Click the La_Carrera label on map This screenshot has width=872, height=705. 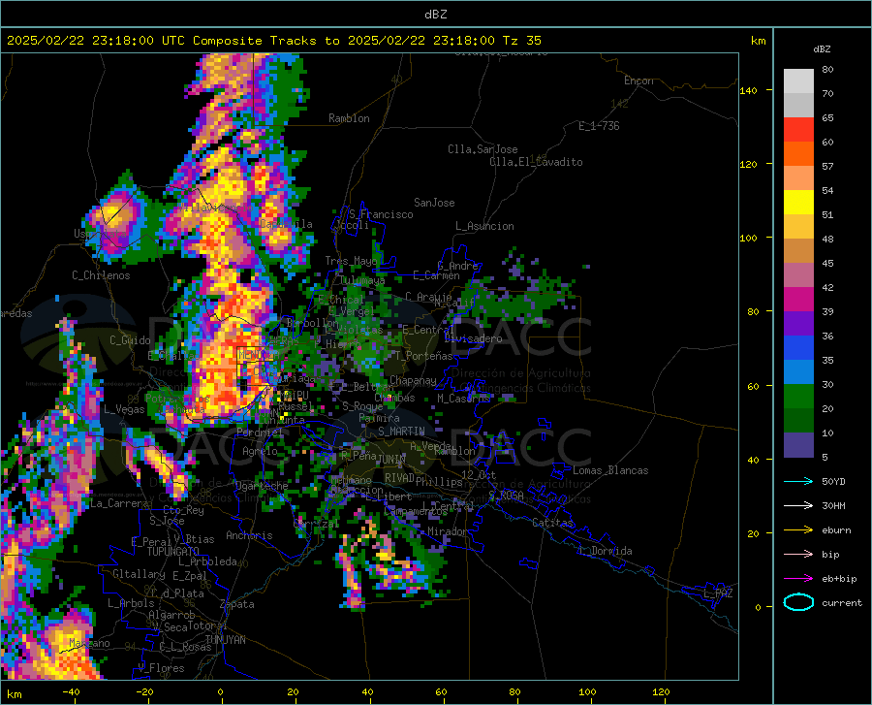click(x=119, y=503)
